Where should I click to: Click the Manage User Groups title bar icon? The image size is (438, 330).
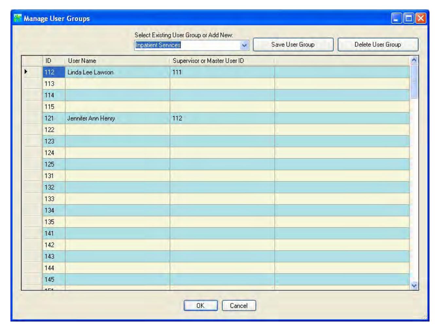pos(18,18)
